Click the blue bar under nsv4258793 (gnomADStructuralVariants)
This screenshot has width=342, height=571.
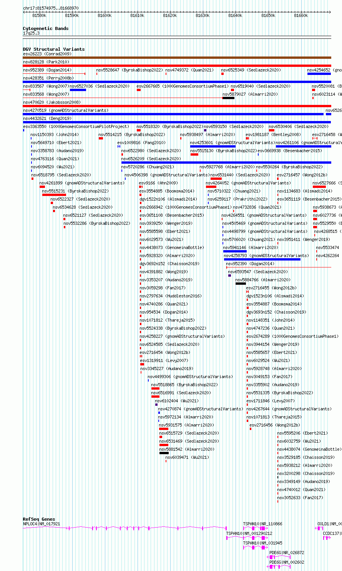pos(262,259)
